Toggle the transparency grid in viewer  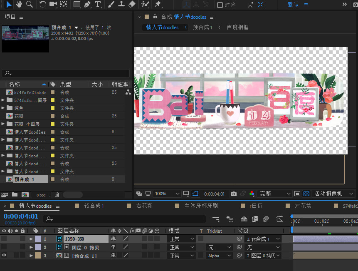[x=306, y=194]
